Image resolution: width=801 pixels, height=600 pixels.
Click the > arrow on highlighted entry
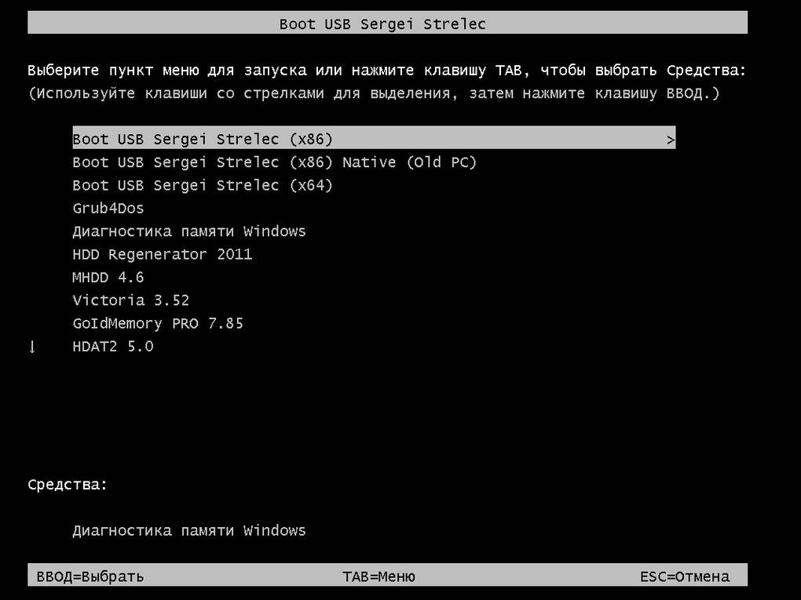[670, 140]
